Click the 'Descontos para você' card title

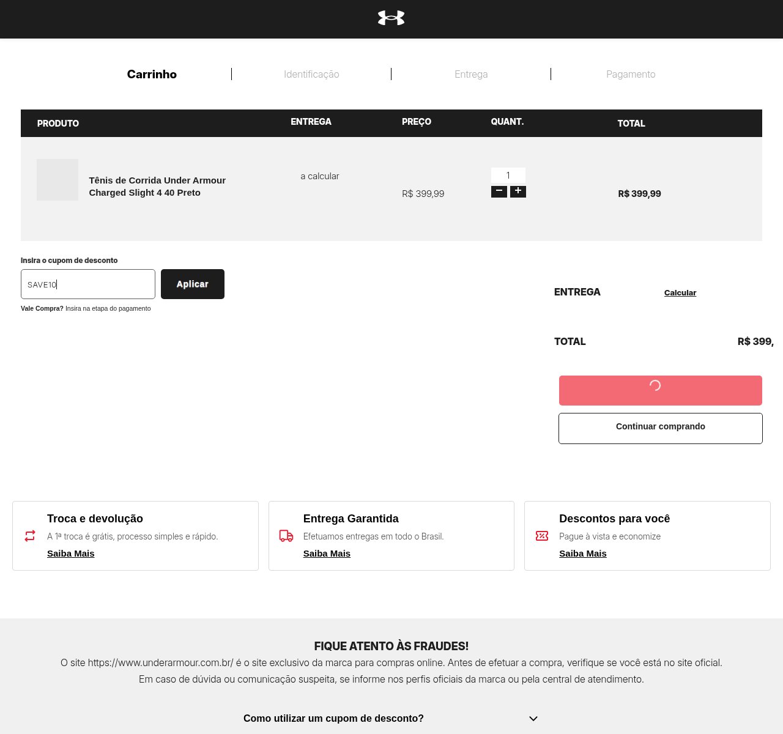pos(615,519)
